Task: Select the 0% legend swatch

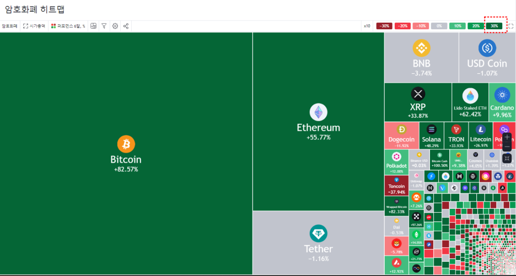Action: (x=439, y=26)
